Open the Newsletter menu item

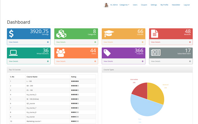(x=176, y=5)
